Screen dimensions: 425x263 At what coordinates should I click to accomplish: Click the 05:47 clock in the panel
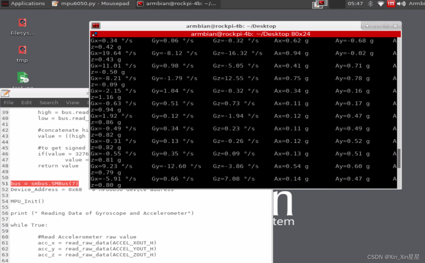[355, 4]
